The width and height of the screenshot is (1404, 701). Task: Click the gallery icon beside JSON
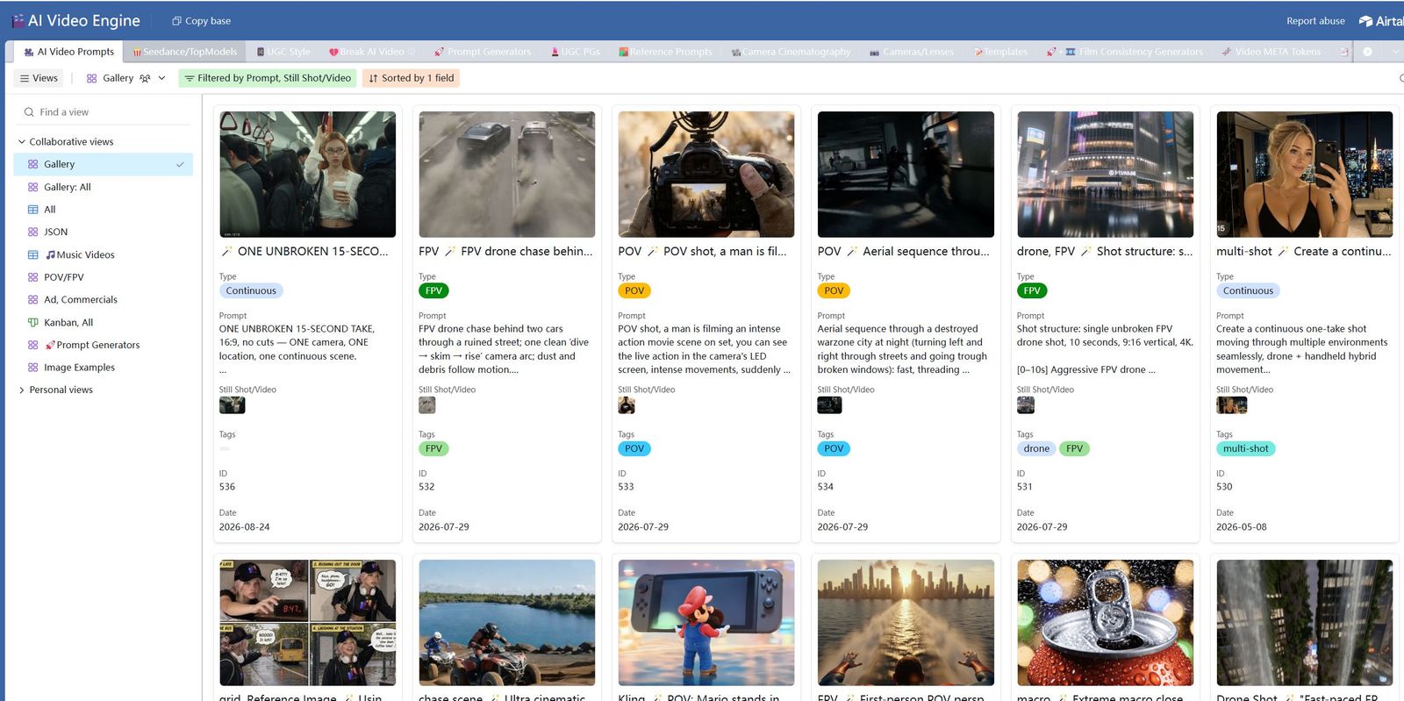(33, 232)
